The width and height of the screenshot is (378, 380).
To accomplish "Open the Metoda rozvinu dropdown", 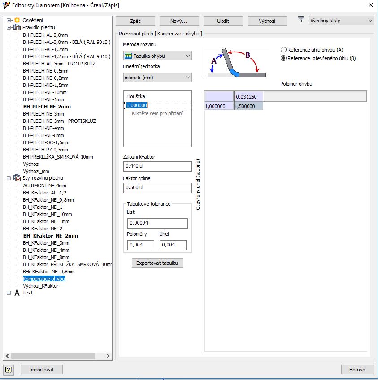I will (x=157, y=56).
